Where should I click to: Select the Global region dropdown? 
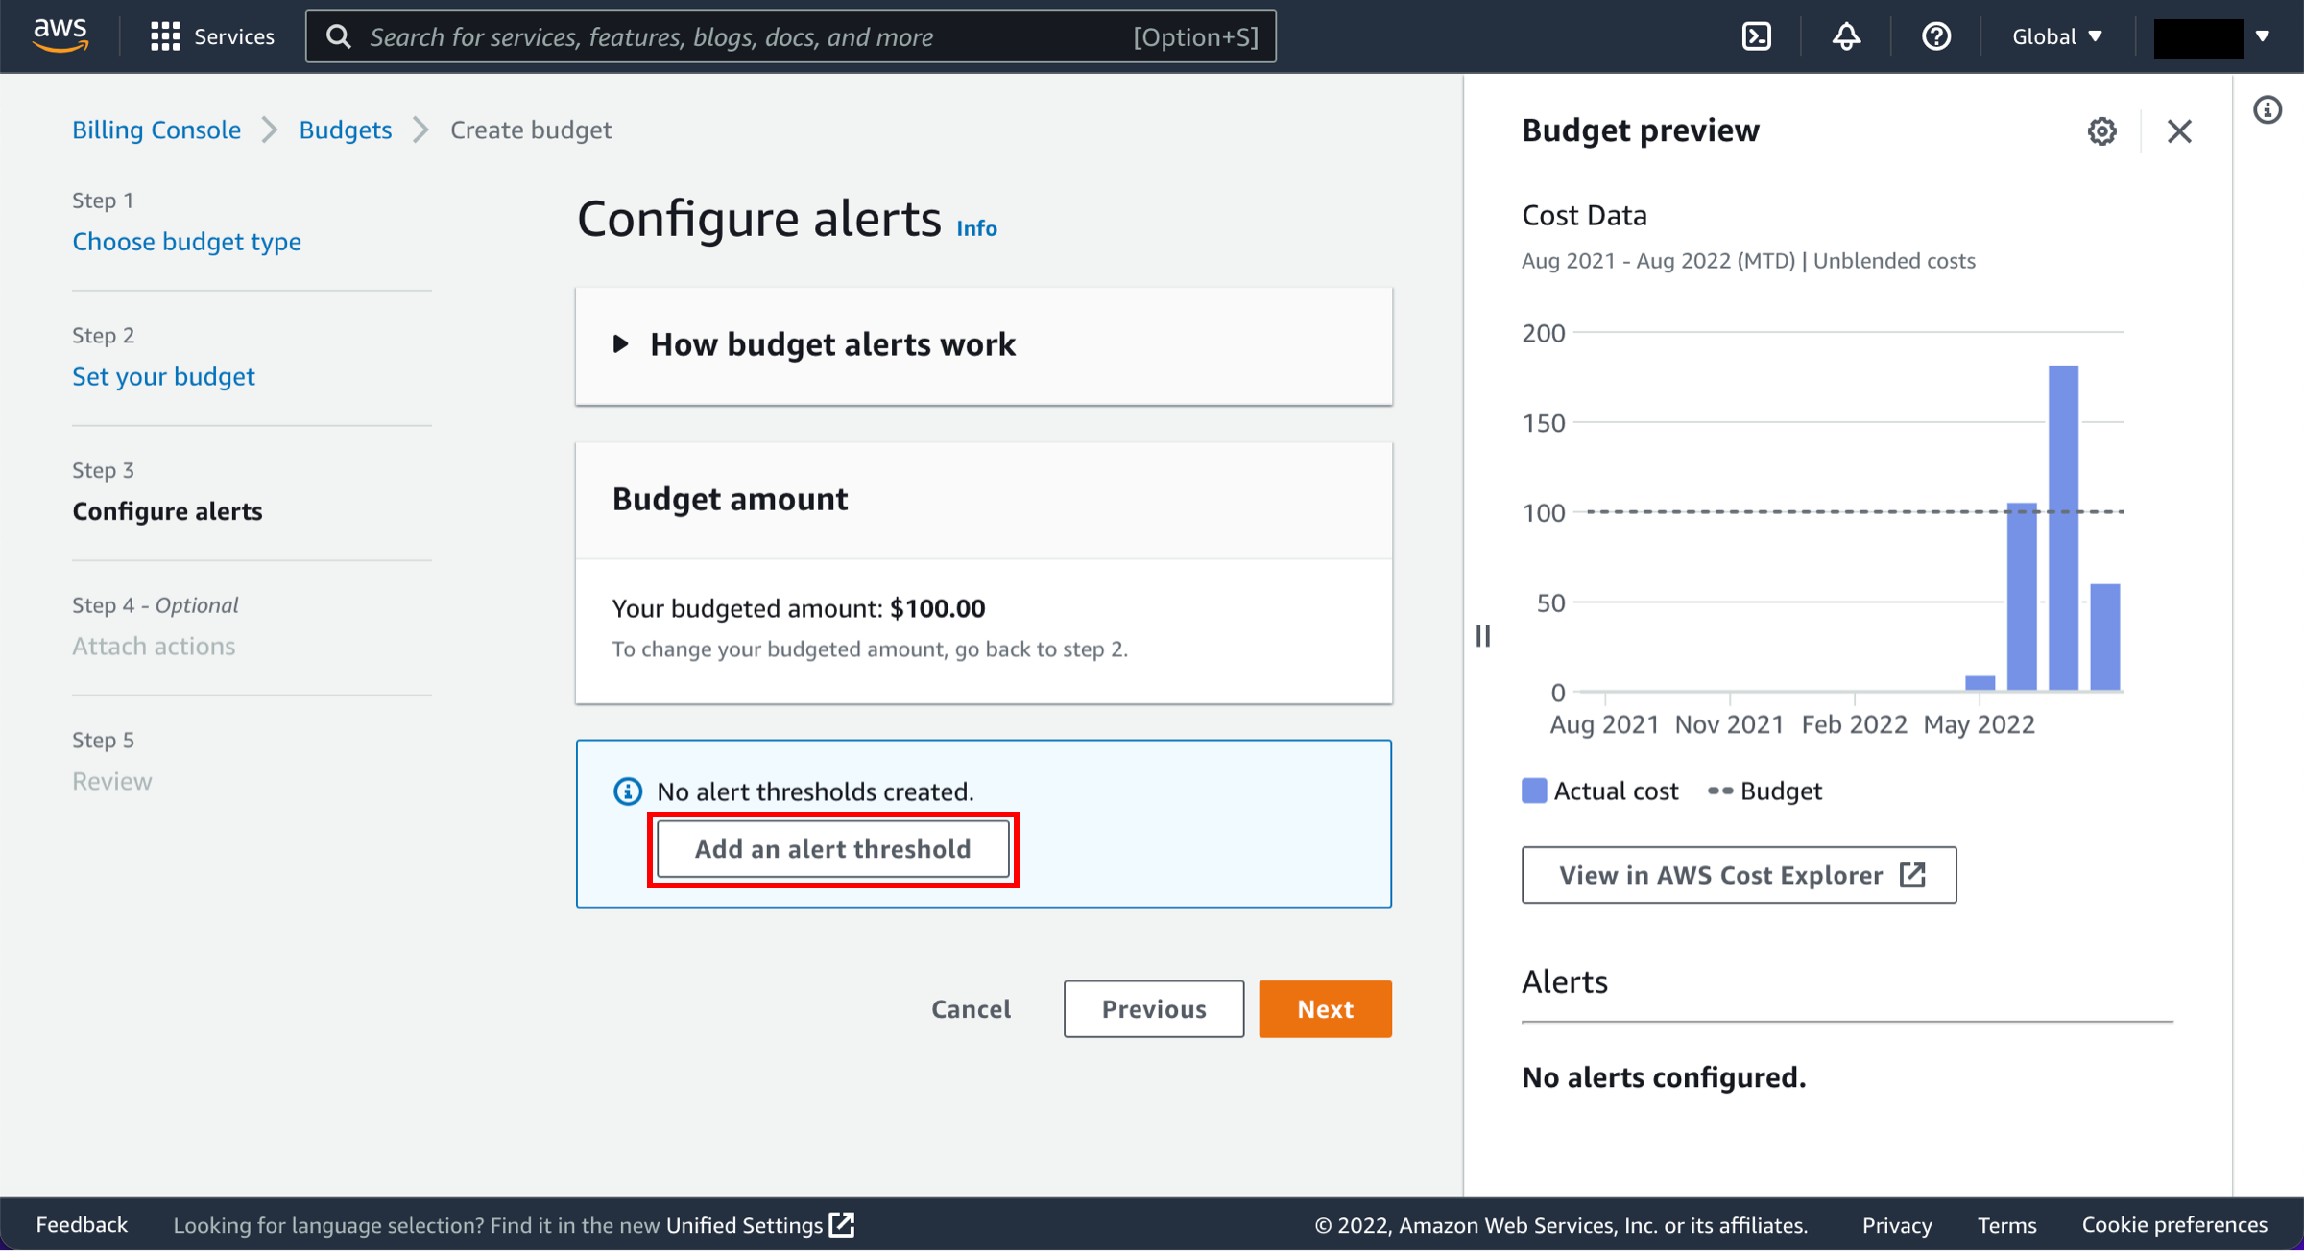click(x=2056, y=35)
